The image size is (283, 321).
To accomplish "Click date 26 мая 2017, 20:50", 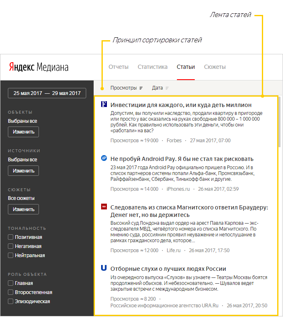I will pyautogui.click(x=247, y=306).
